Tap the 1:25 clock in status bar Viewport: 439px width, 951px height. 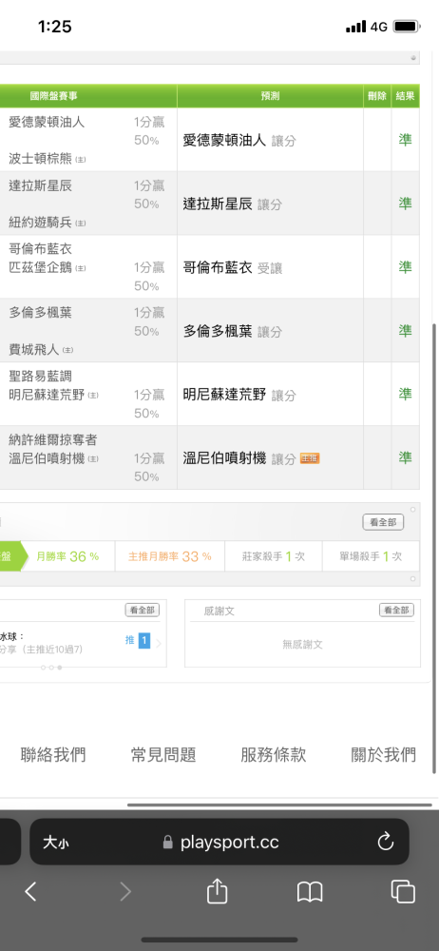point(54,26)
